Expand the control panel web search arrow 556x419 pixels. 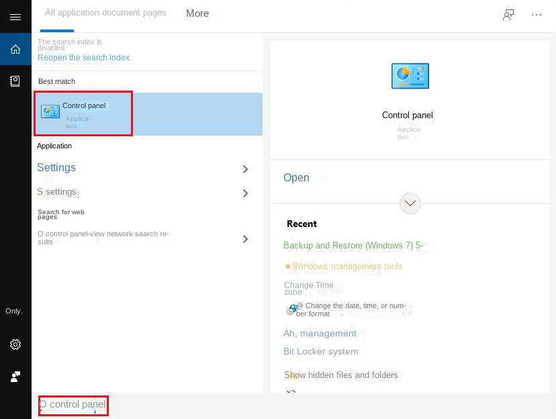[245, 238]
